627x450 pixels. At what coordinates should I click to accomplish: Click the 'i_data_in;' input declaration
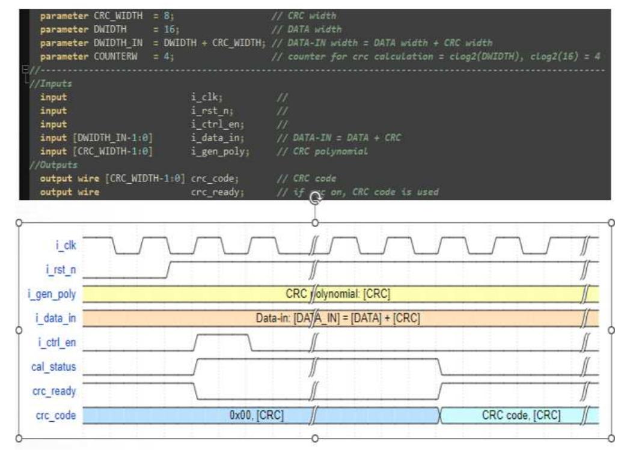(218, 138)
